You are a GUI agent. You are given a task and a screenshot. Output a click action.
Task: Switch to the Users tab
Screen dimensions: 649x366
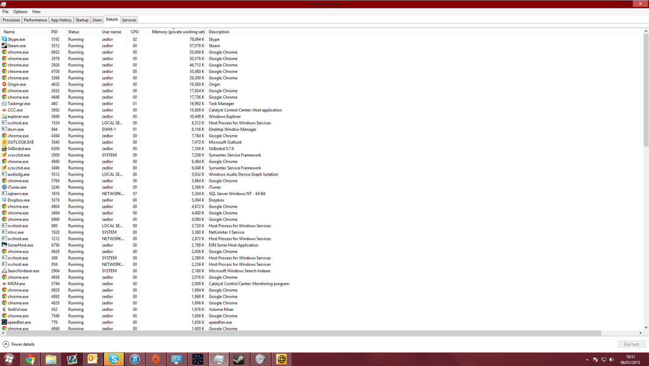97,20
